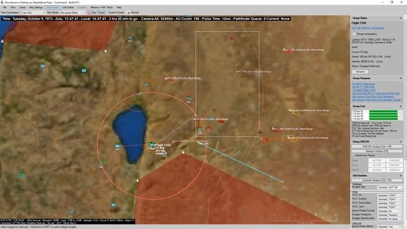
Task: Open the Missions + Ref. Points menu
Action: (x=102, y=7)
